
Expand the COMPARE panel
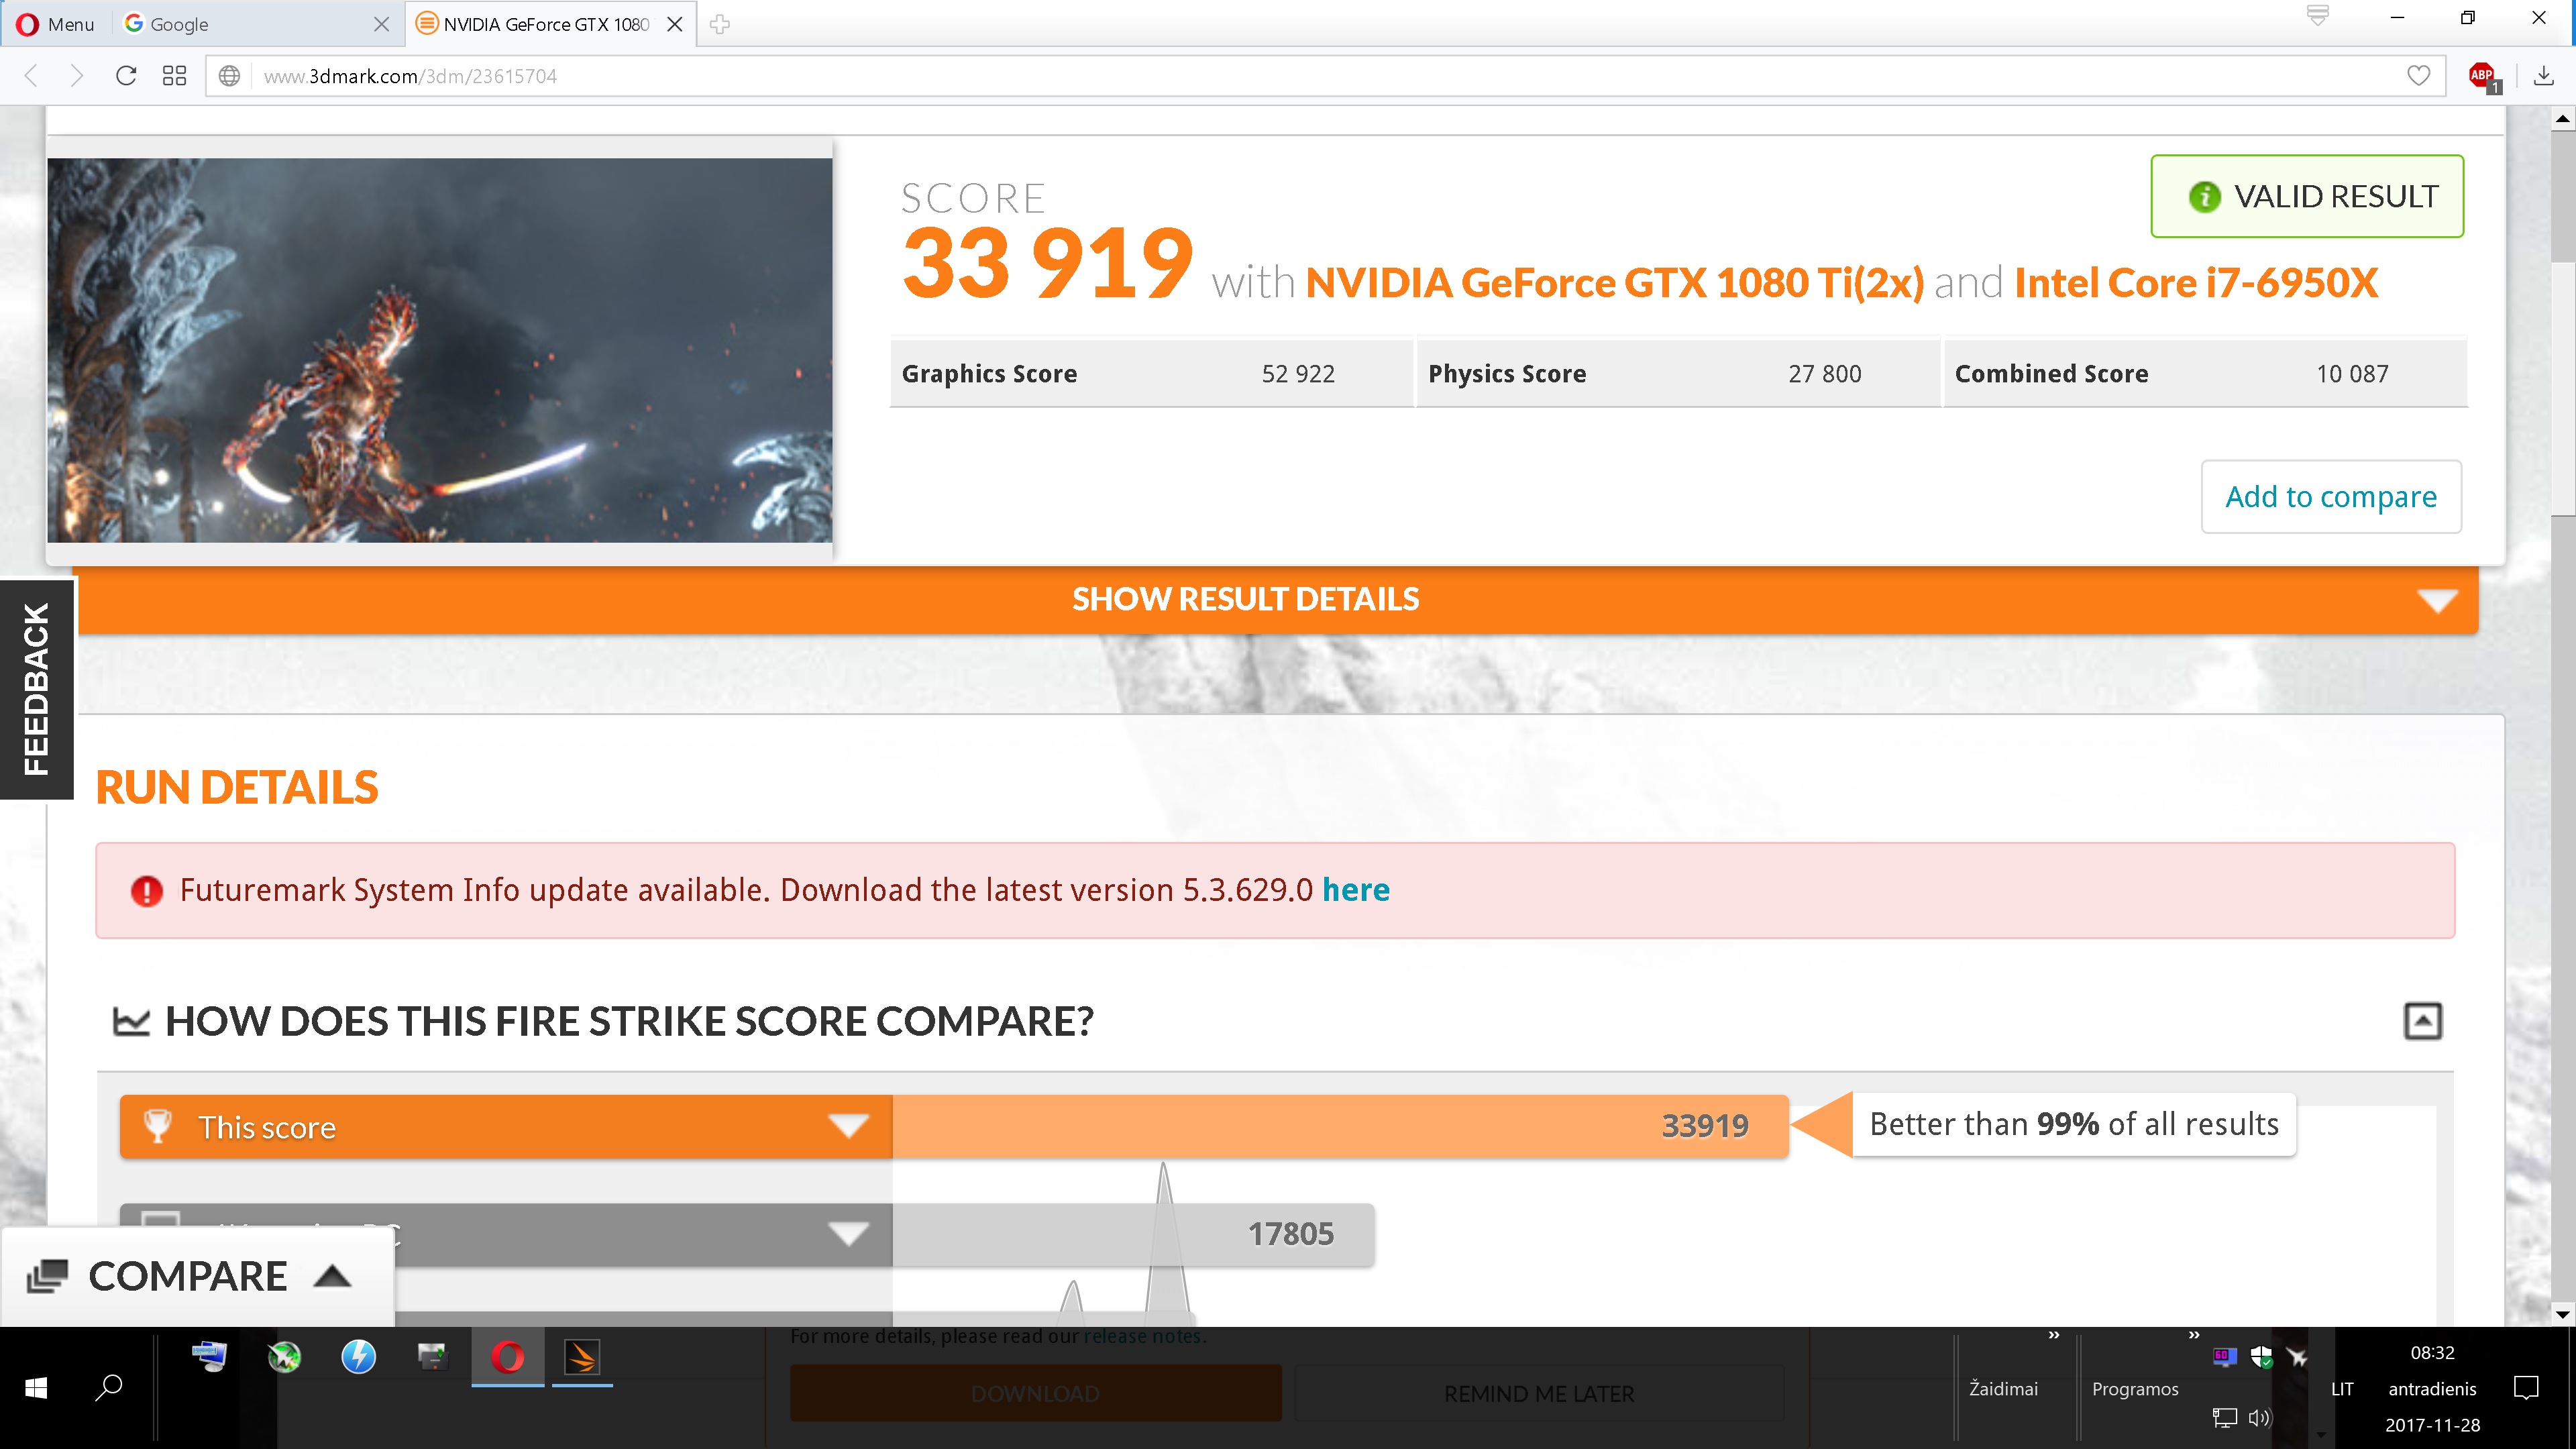click(198, 1276)
